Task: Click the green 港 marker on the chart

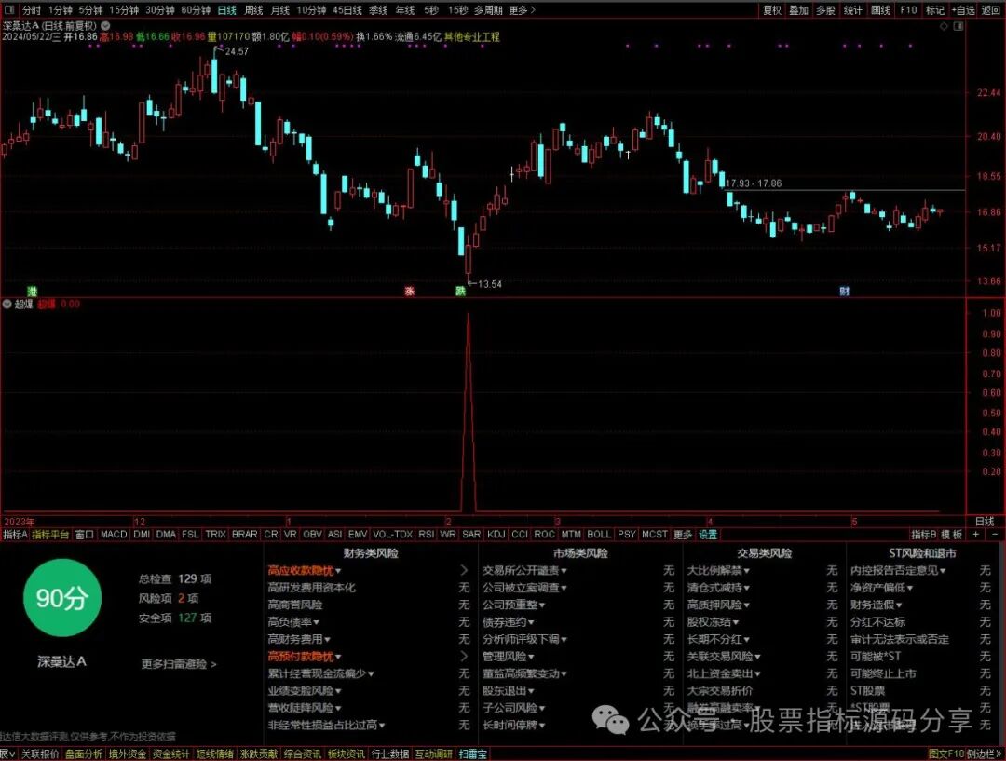Action: coord(32,292)
